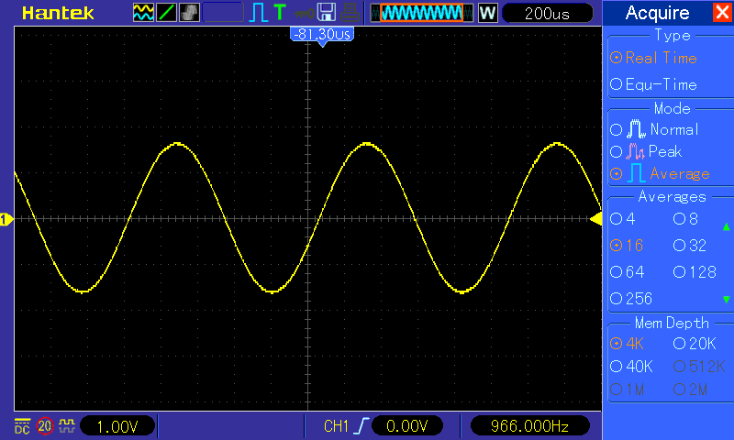
Task: Click the square wave probe icon
Action: click(x=66, y=425)
